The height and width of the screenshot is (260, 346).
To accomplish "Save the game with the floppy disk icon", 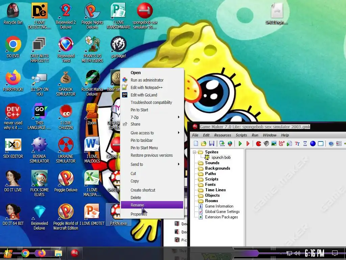I will (x=212, y=144).
